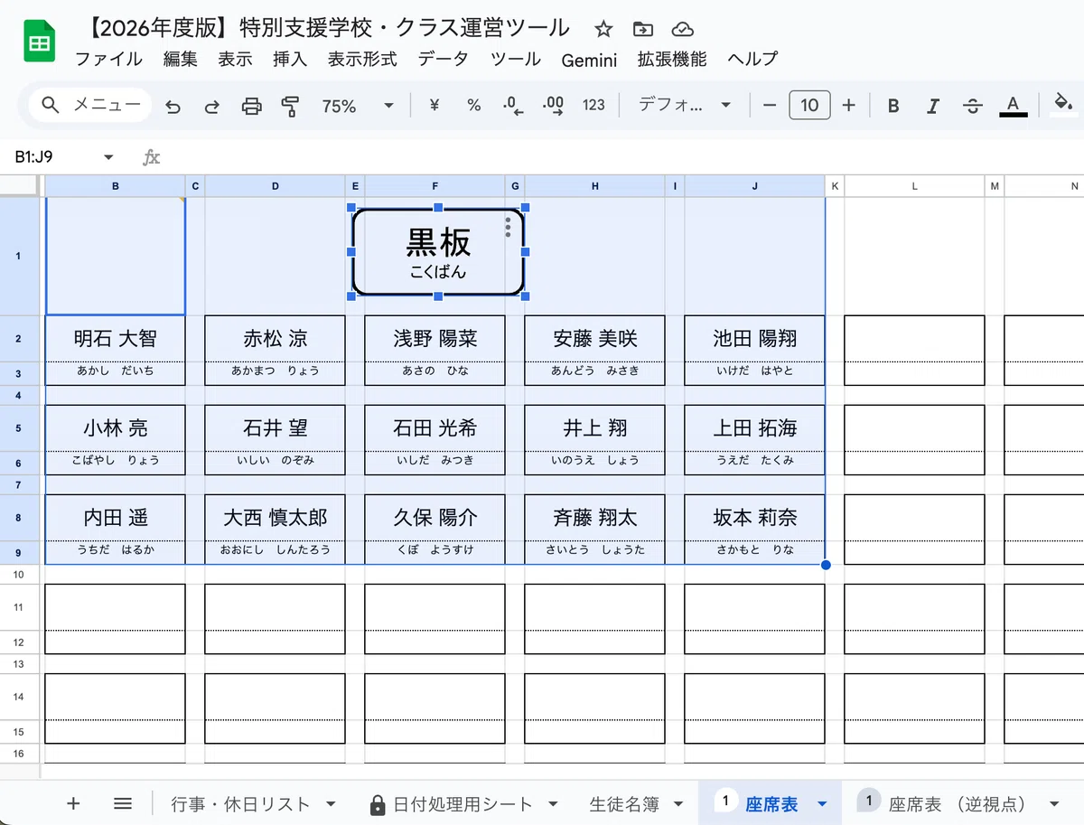Toggle strikethrough formatting

(x=973, y=107)
